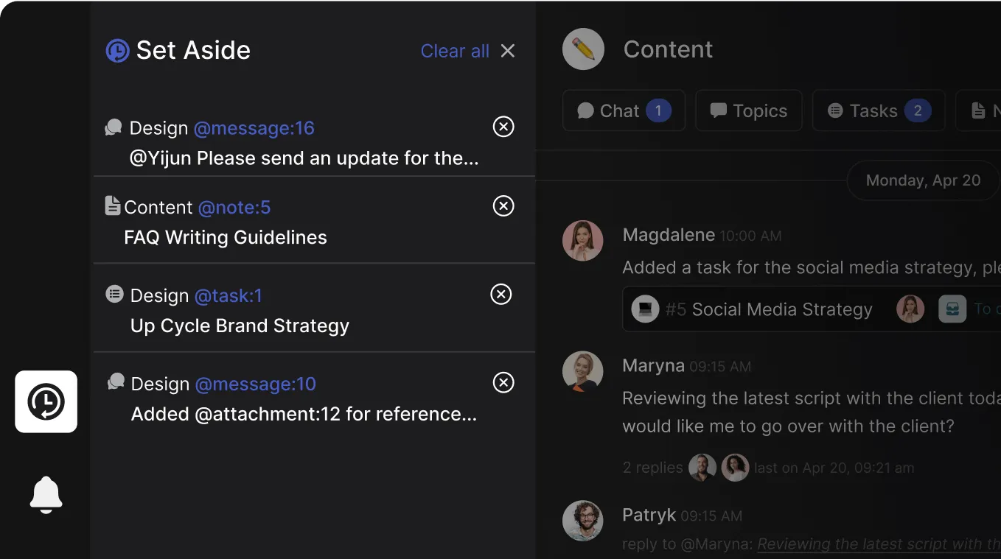Click Clear all link
The height and width of the screenshot is (559, 1001).
click(x=455, y=51)
